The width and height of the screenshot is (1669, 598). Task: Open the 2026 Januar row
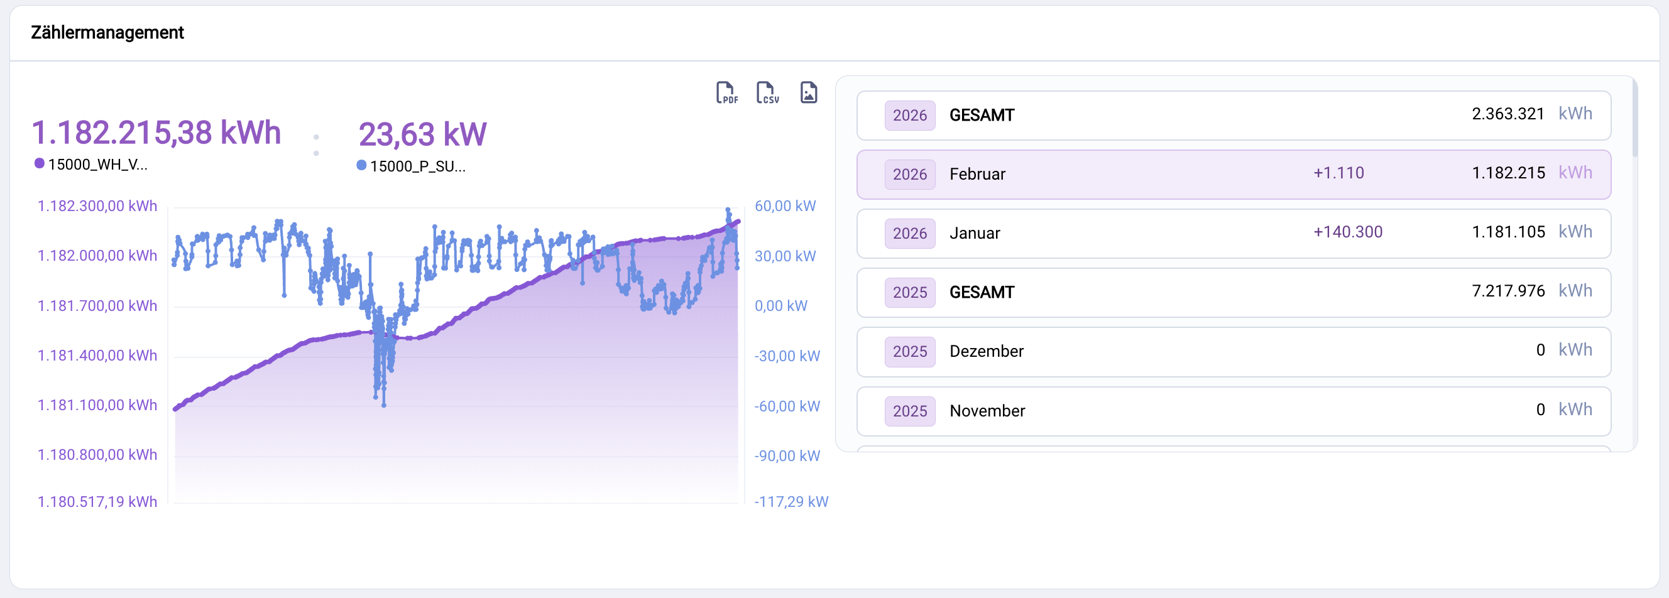click(x=1233, y=233)
